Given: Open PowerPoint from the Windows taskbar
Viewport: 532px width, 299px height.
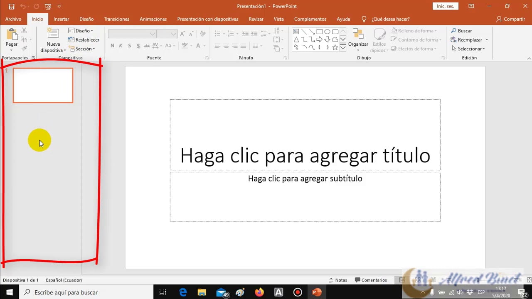Looking at the screenshot, I should (x=317, y=292).
